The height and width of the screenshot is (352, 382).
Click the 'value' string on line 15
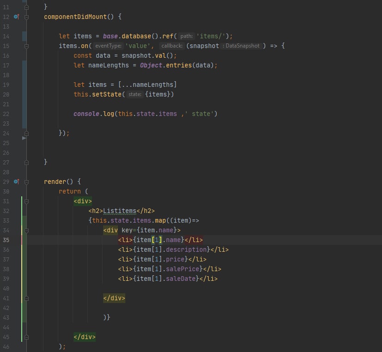coord(138,46)
